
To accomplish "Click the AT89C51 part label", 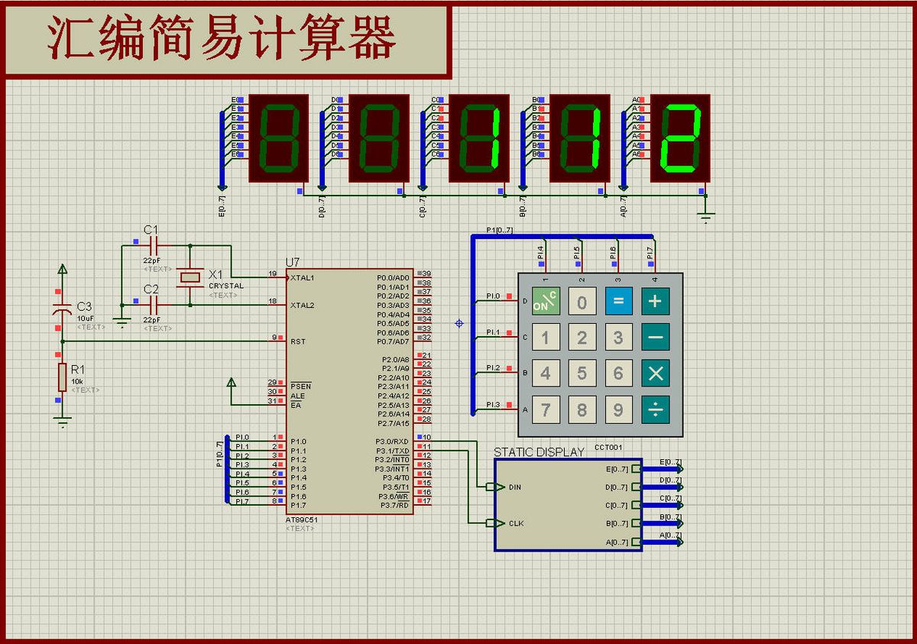I will (302, 519).
